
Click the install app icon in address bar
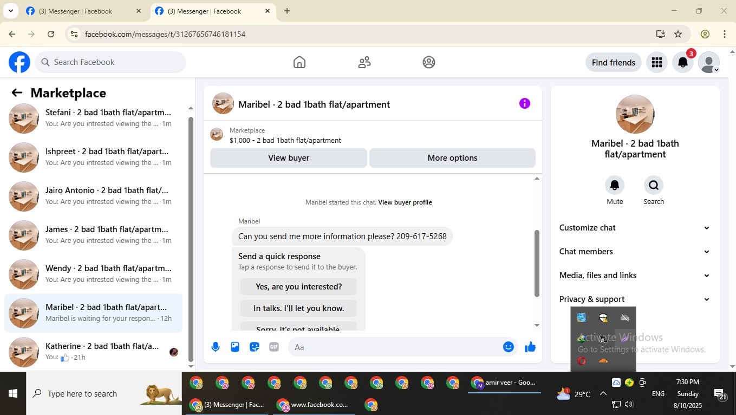tap(660, 34)
